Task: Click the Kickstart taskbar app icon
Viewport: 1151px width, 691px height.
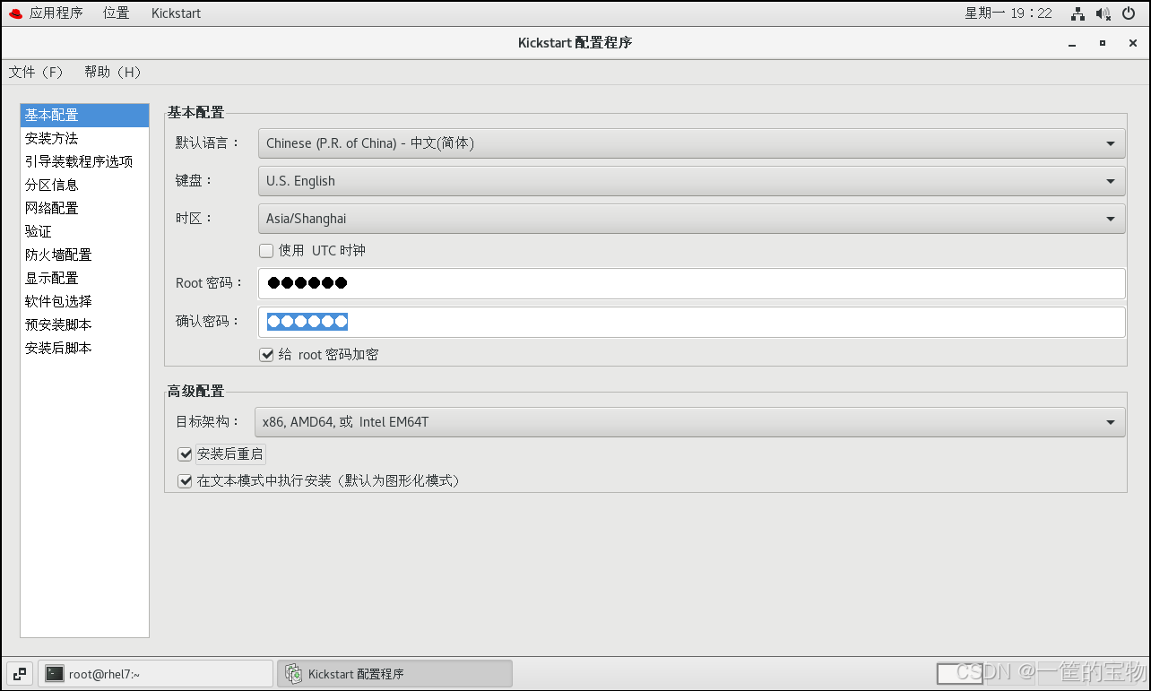Action: [293, 674]
